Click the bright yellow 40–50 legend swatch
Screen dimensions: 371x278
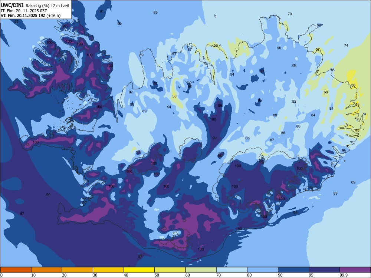click(139, 270)
